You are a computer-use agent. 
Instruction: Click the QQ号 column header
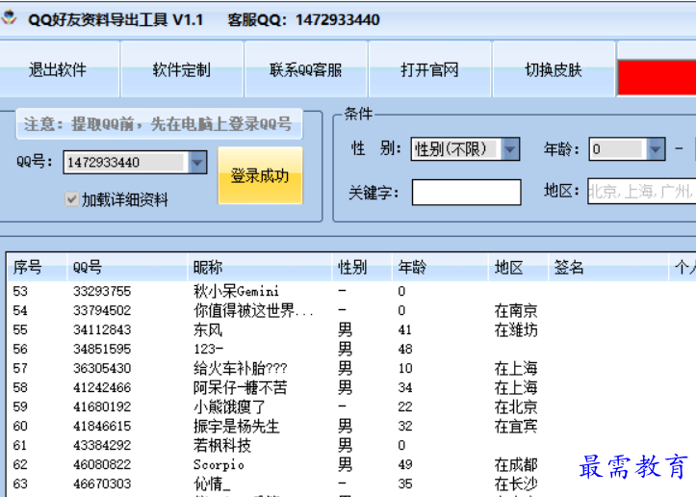click(127, 268)
